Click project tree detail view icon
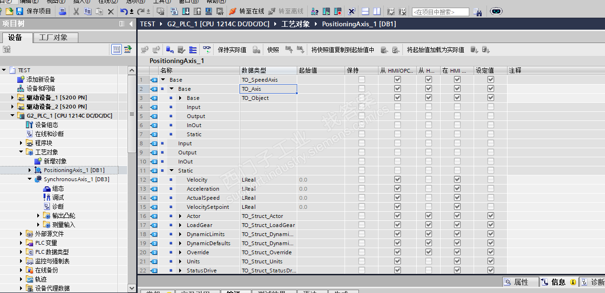 (117, 49)
